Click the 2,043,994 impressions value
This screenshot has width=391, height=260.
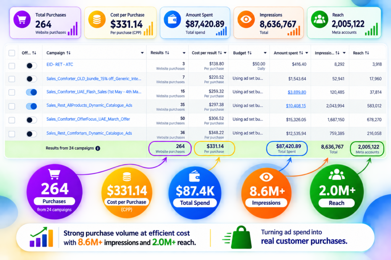335,106
